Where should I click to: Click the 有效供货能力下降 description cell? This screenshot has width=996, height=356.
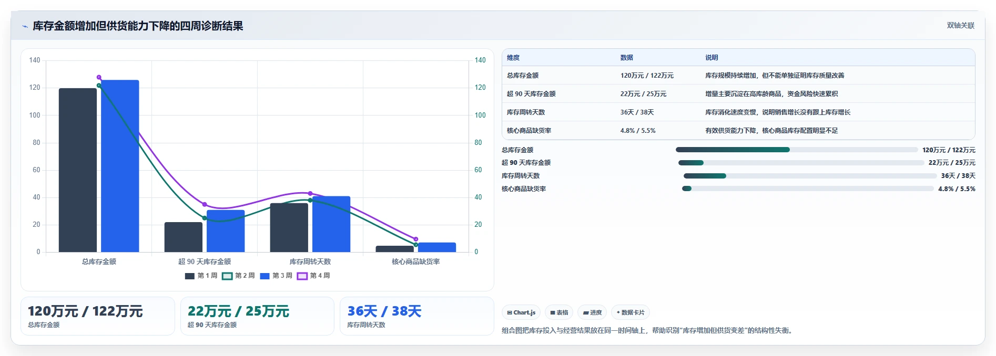click(771, 131)
